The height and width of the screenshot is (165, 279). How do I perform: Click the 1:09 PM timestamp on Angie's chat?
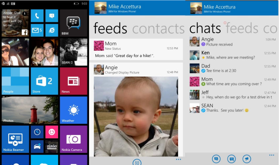[x=271, y=40]
